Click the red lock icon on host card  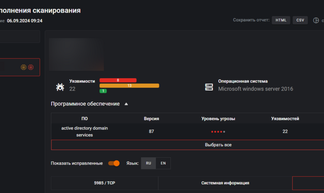(30, 67)
